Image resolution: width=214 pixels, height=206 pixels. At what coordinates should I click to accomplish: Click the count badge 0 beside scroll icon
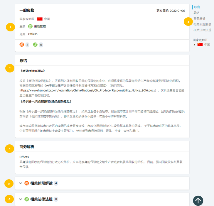pos(41,45)
